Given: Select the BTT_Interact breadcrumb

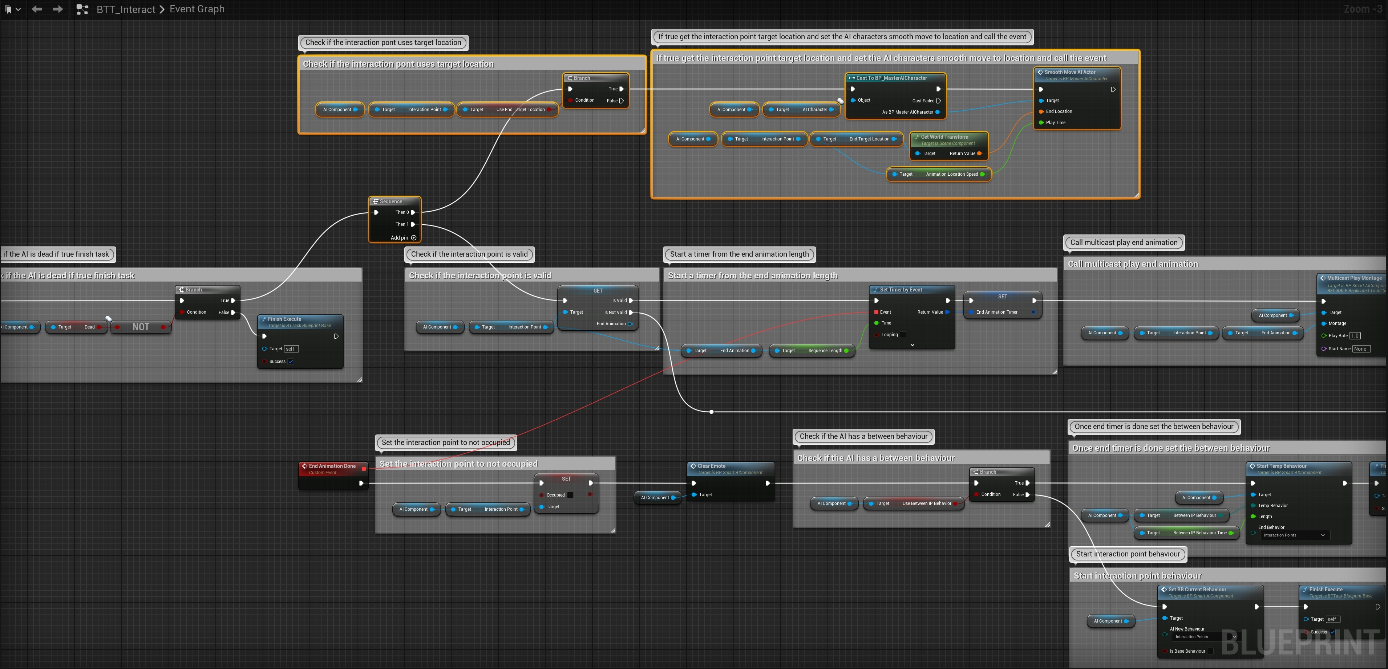Looking at the screenshot, I should click(126, 9).
